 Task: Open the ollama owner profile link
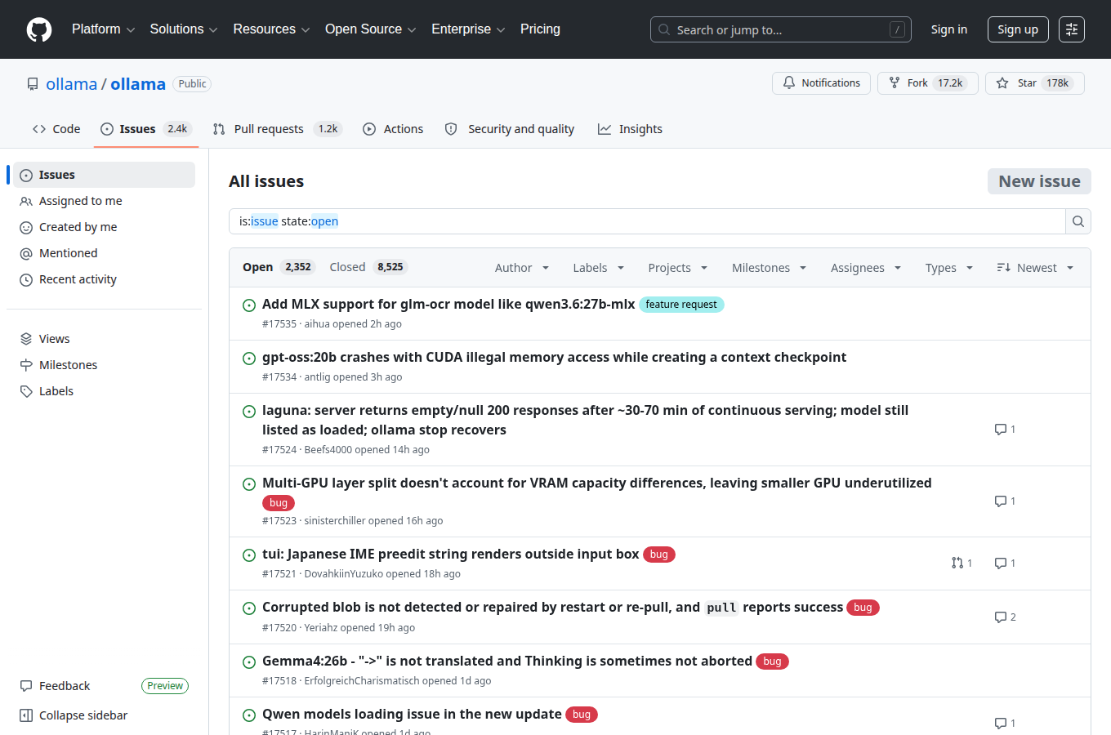point(71,84)
